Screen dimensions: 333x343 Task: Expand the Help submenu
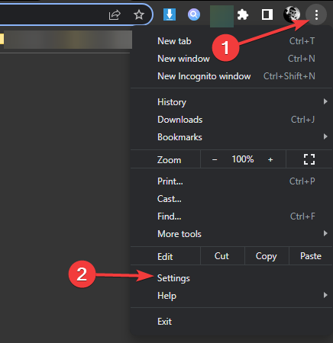tap(231, 296)
